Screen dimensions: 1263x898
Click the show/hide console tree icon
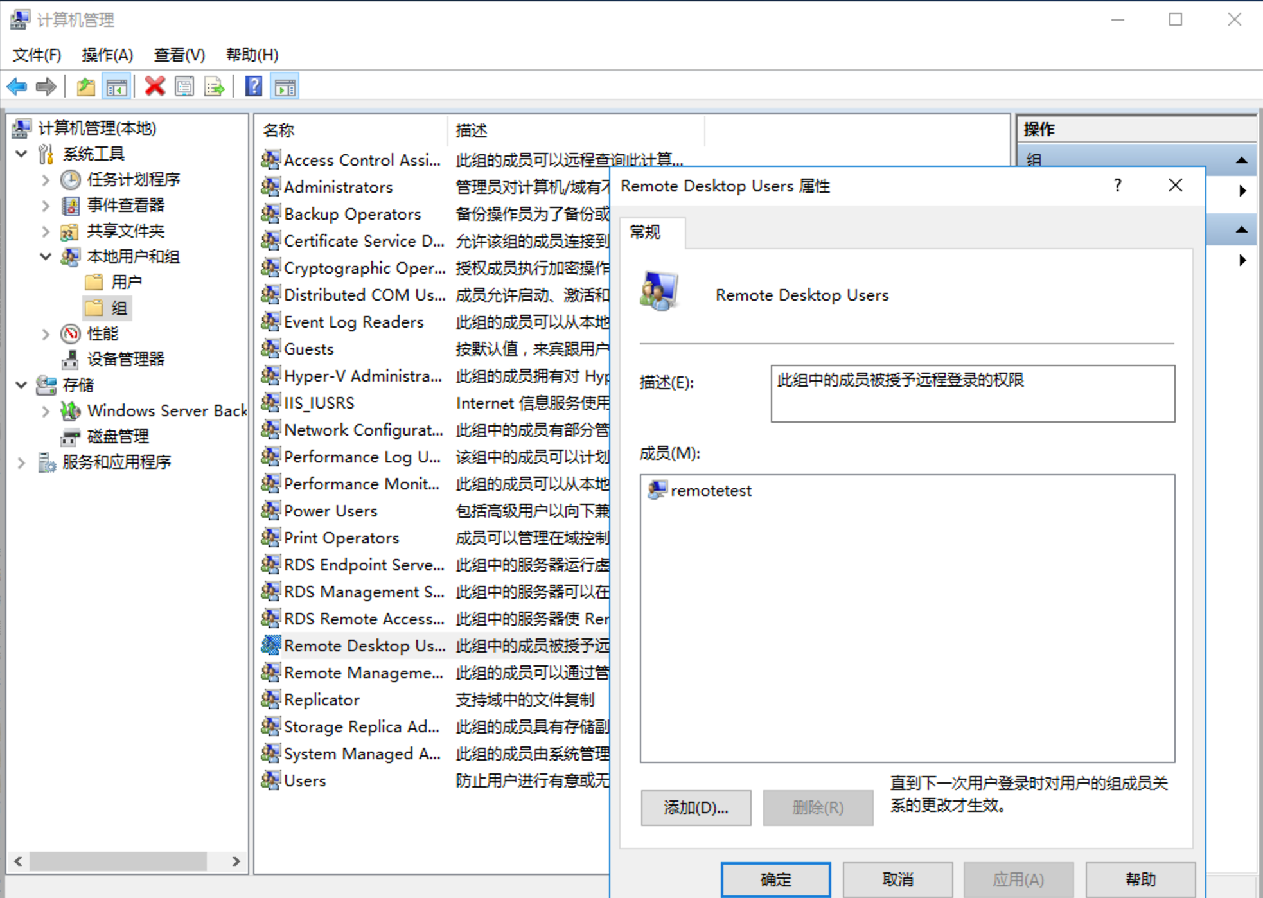pos(116,86)
